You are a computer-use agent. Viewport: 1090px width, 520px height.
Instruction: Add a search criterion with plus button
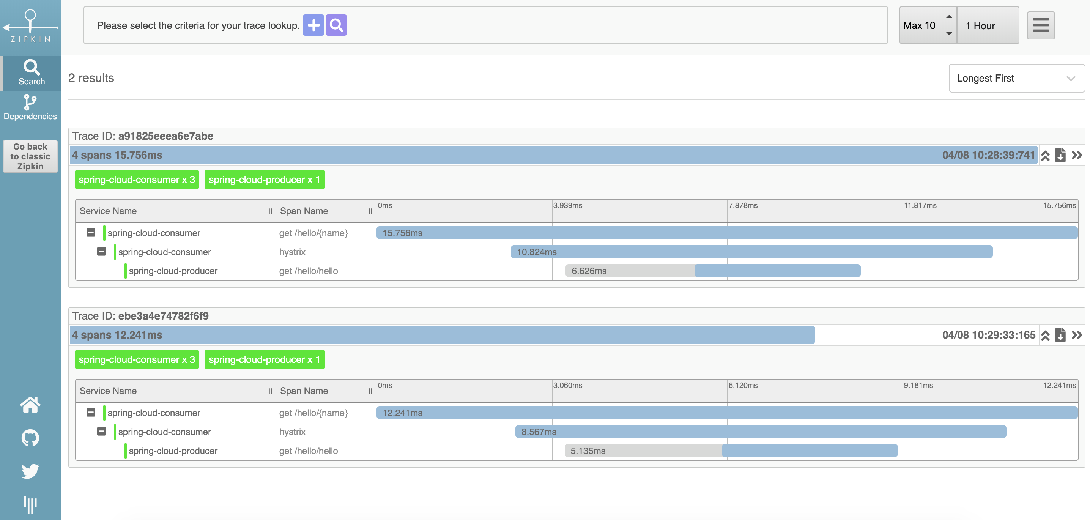pyautogui.click(x=313, y=25)
